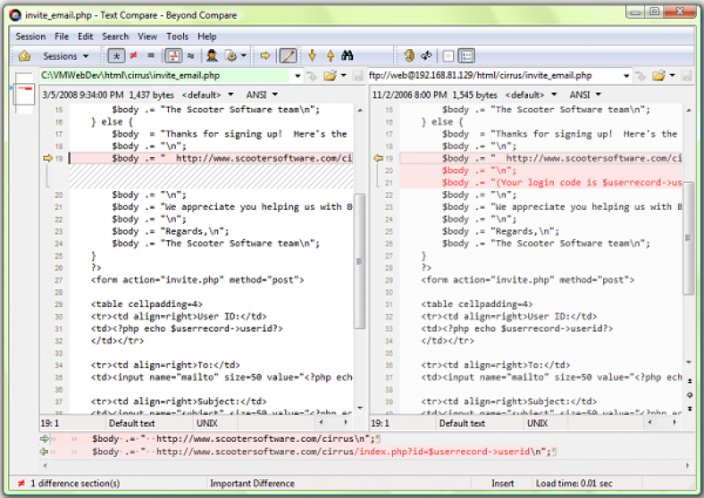Open the Tools menu

[177, 37]
